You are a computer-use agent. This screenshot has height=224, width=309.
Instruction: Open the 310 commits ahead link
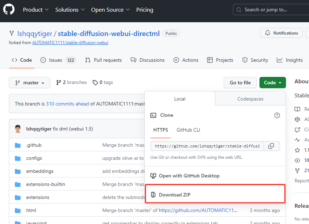67,104
